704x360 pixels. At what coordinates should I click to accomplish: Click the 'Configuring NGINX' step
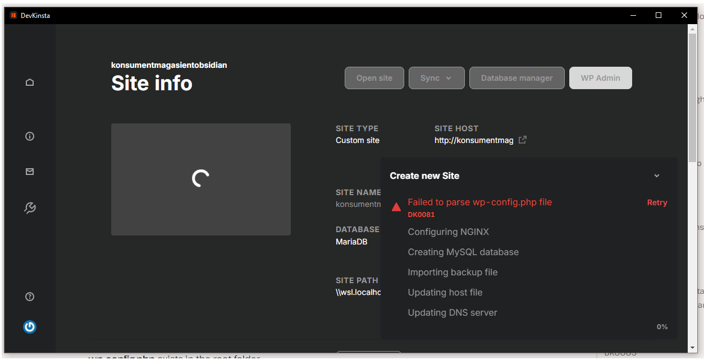[449, 232]
